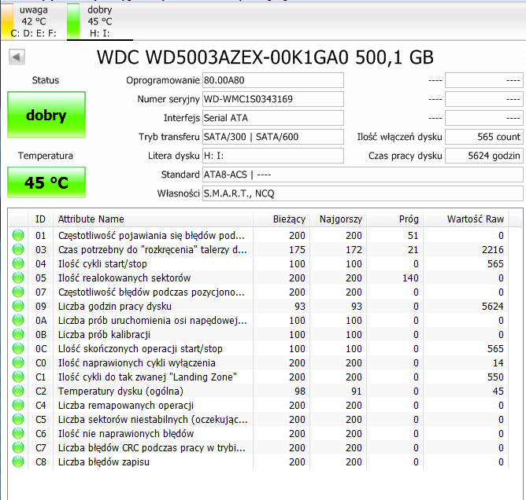Click the green 'dobry' status button
526x500 pixels.
pos(46,115)
